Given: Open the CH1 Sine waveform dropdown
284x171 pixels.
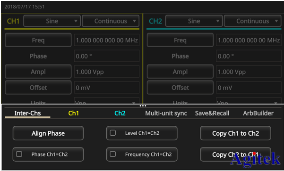Looking at the screenshot, I should pyautogui.click(x=52, y=21).
